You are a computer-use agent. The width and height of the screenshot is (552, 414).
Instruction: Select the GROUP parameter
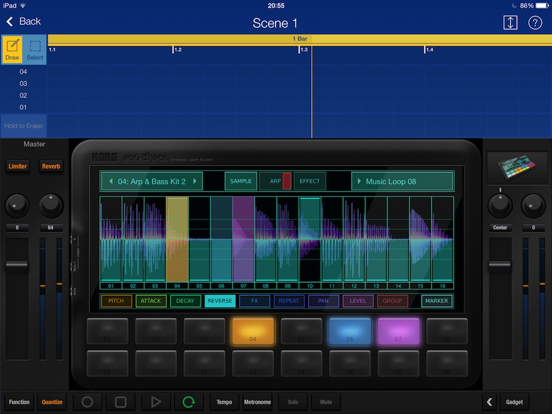point(392,301)
